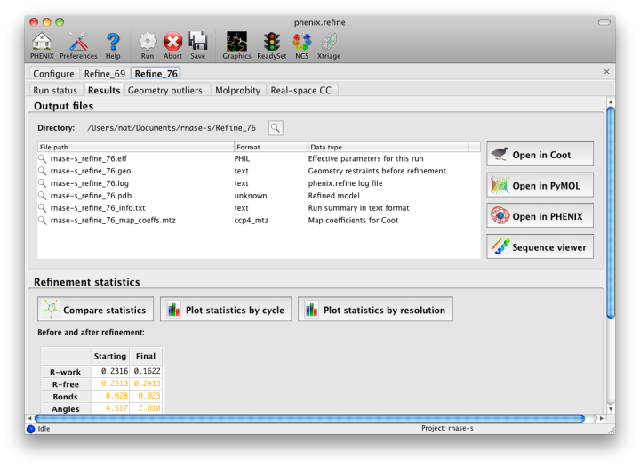The image size is (640, 468).
Task: Open Preferences from the toolbar
Action: click(x=78, y=42)
